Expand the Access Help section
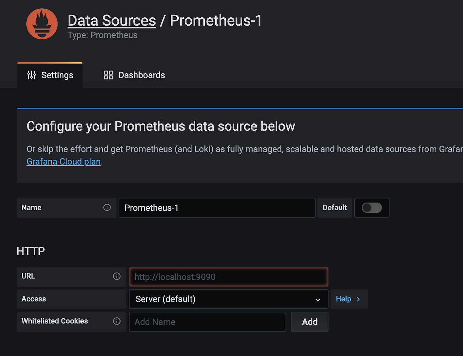Image resolution: width=463 pixels, height=356 pixels. (x=344, y=299)
